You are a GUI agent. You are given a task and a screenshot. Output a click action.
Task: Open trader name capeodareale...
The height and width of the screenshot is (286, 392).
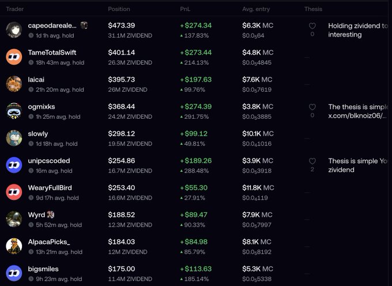coord(52,25)
